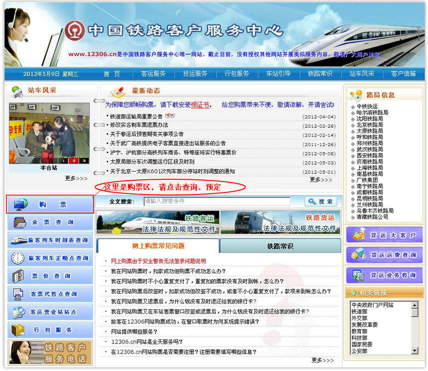Open 首页 in the navigation bar

click(112, 74)
